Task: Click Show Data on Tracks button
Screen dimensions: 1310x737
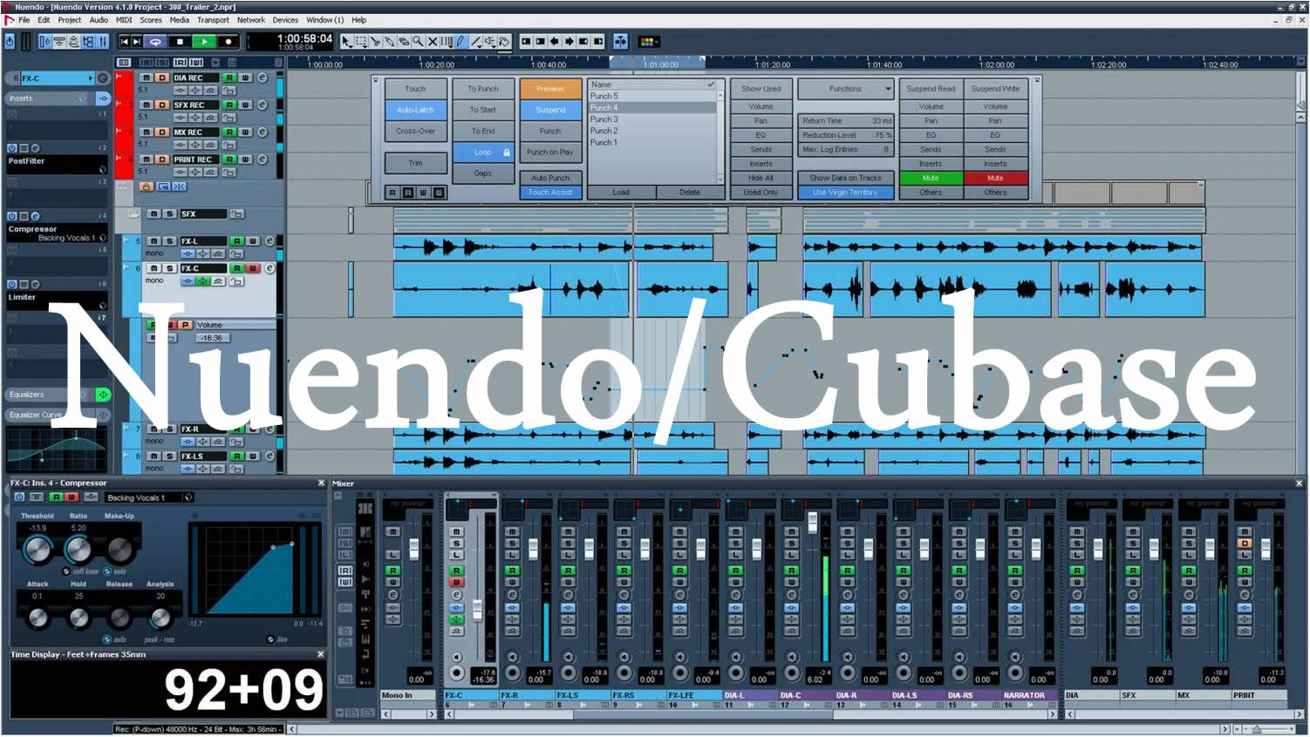Action: point(845,178)
